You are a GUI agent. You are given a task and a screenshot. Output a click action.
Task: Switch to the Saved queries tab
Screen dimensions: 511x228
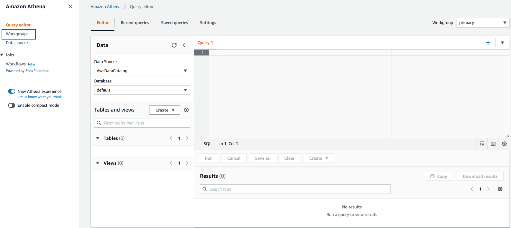(x=174, y=23)
